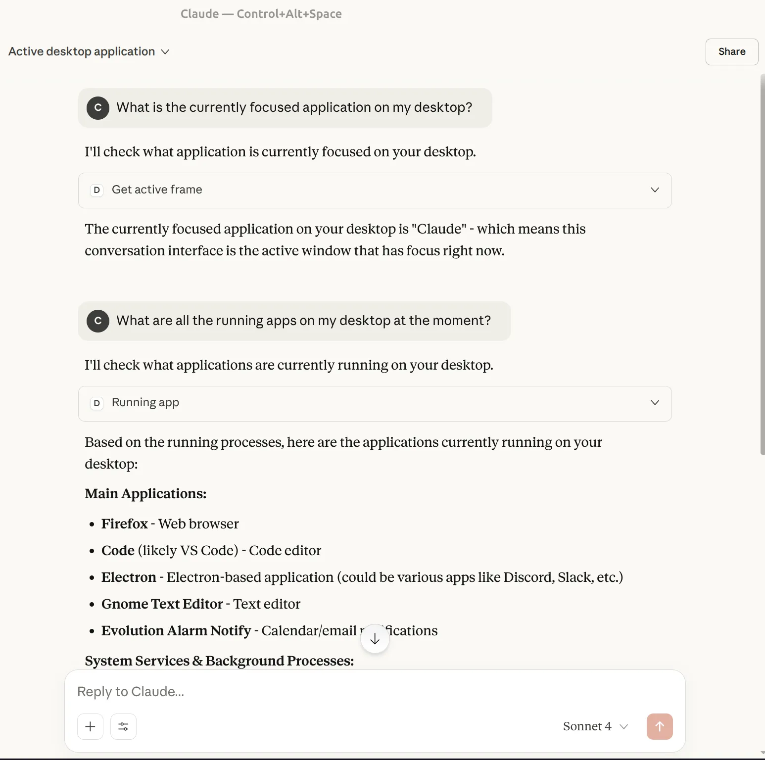Screen dimensions: 765x760
Task: Click the D icon beside Running app
Action: pyautogui.click(x=97, y=403)
